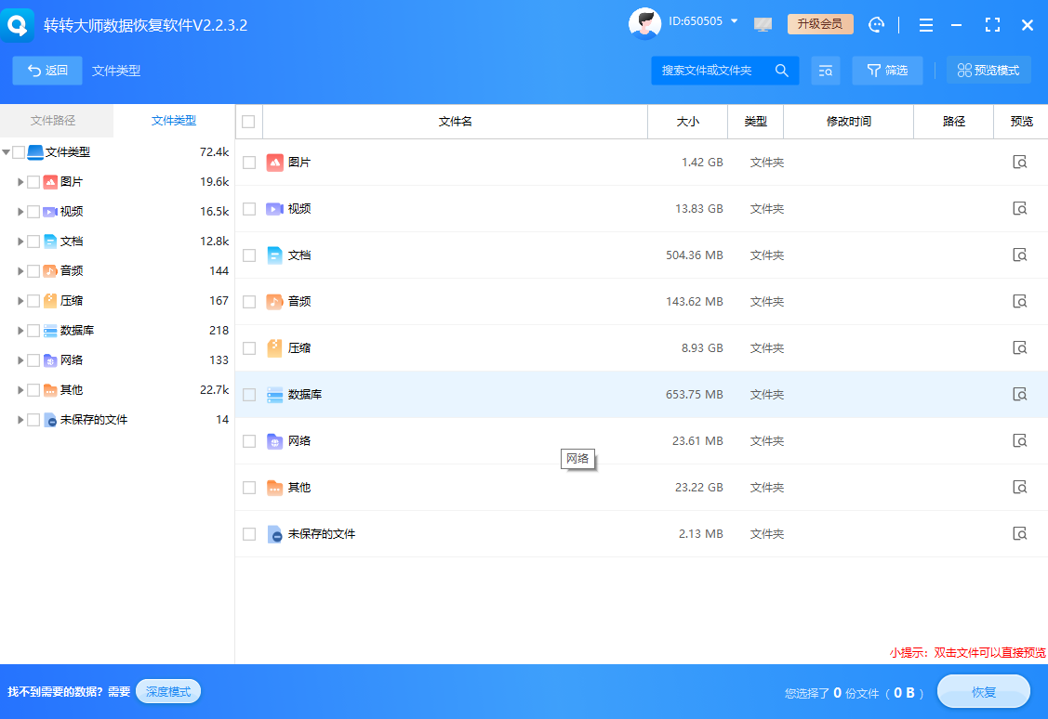The height and width of the screenshot is (719, 1048).
Task: Open the customer service headset icon
Action: (x=876, y=24)
